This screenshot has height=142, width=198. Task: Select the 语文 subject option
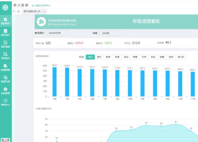tap(99, 57)
